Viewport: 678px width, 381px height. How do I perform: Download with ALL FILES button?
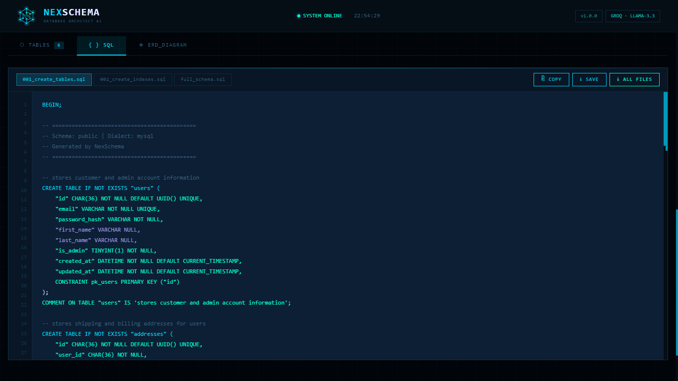tap(634, 79)
